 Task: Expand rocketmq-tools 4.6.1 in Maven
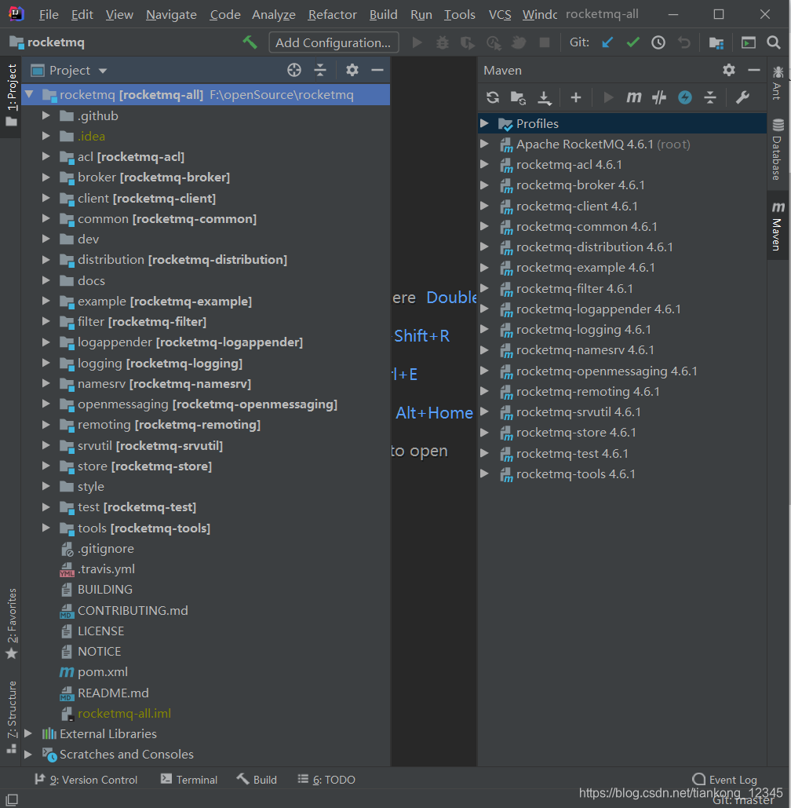click(x=484, y=473)
